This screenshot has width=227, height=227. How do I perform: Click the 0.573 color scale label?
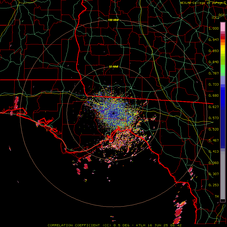214,118
